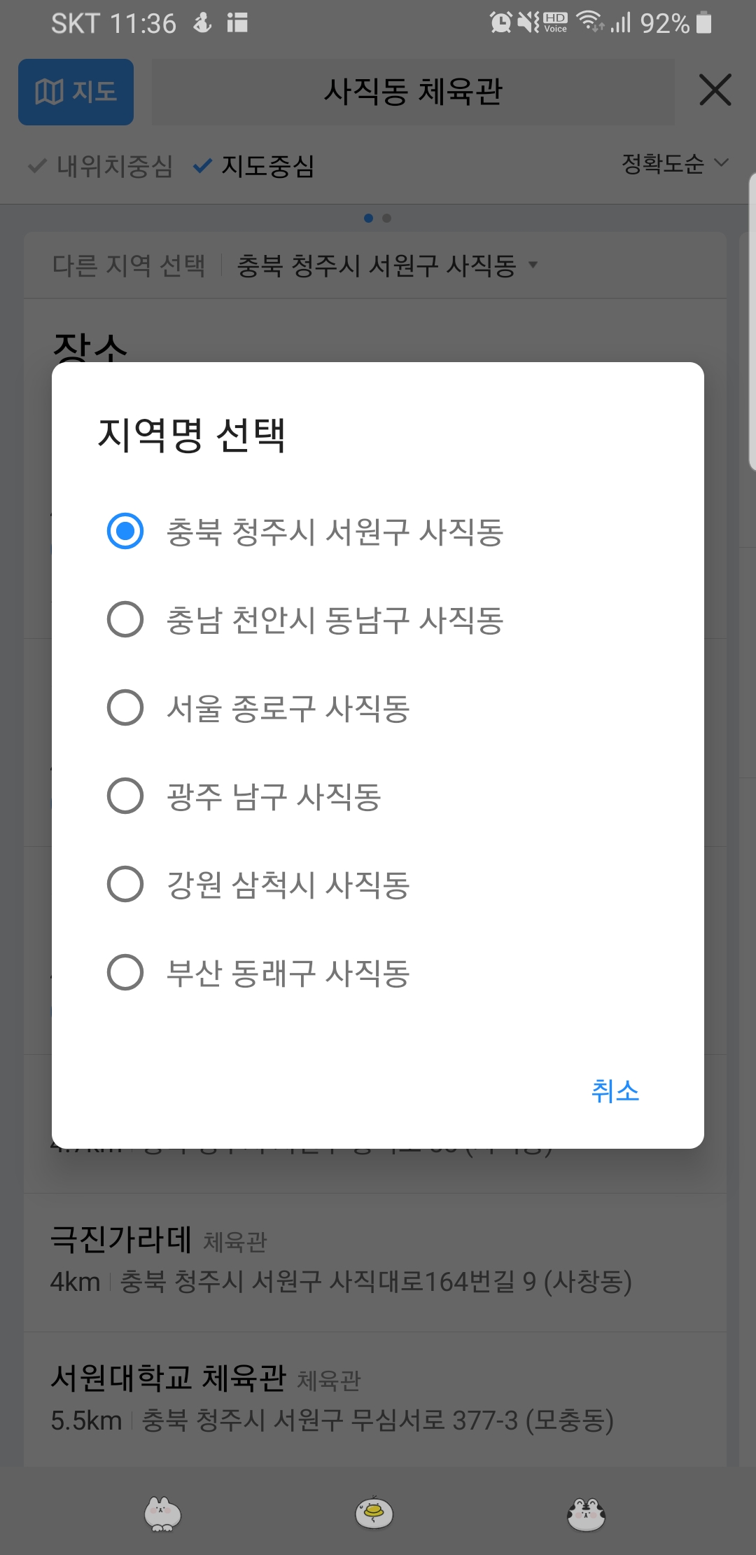Tap the rabbit character icon at bottom
The image size is (756, 1555).
coord(162,1514)
